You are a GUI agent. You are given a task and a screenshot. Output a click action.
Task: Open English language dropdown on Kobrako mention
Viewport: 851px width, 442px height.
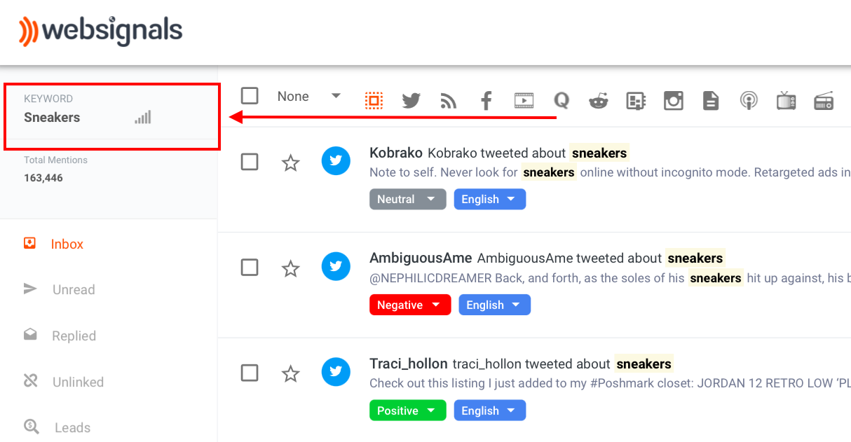(x=490, y=199)
